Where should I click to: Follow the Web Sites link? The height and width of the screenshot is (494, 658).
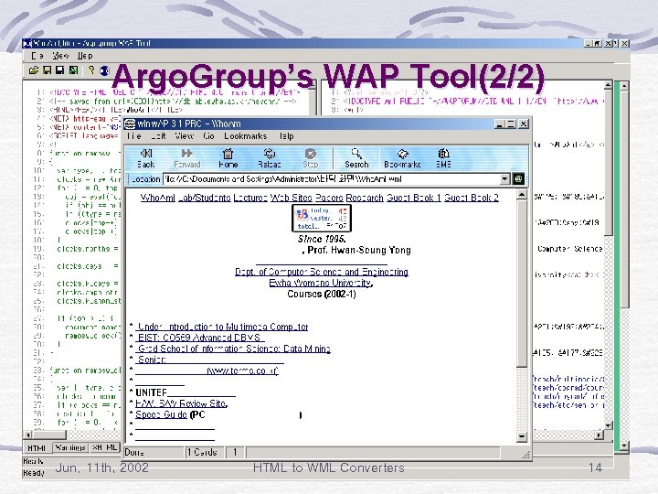pyautogui.click(x=292, y=198)
